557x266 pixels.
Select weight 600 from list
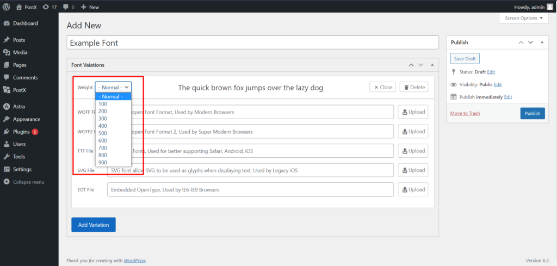coord(113,141)
